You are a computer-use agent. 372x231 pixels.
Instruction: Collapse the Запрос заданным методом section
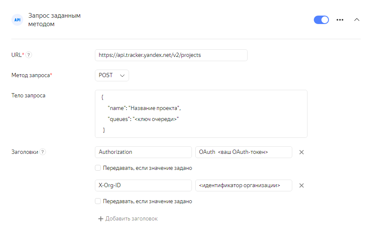click(357, 20)
